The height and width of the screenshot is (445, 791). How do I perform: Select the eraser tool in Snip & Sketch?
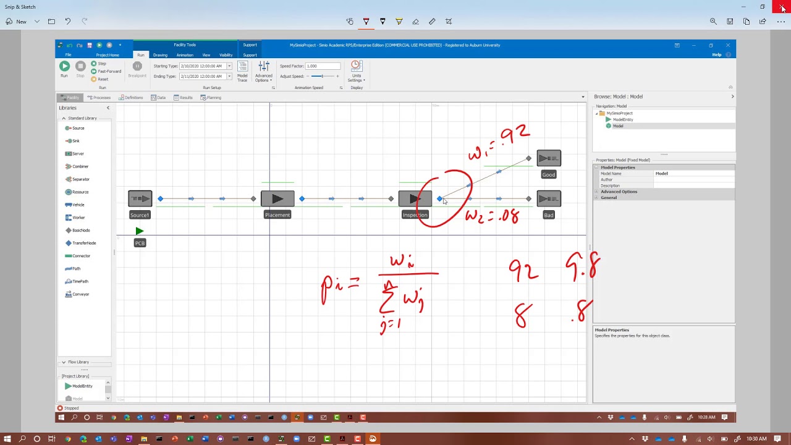pos(415,22)
